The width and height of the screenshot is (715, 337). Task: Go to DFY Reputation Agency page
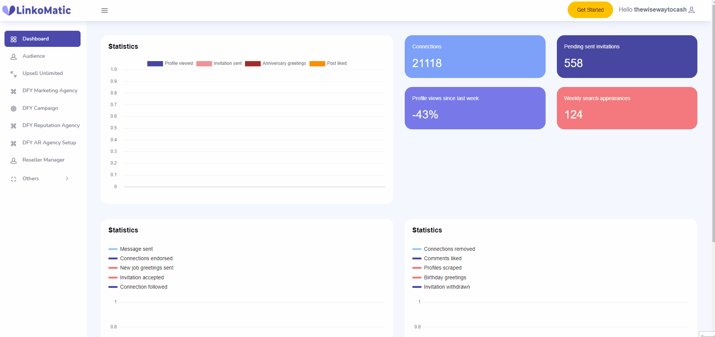click(51, 126)
